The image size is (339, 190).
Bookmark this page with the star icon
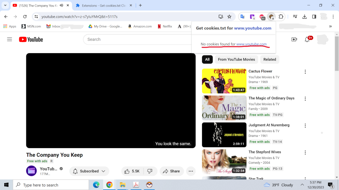[x=229, y=17]
